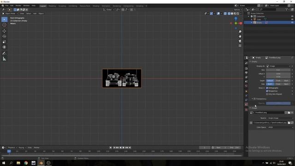295x166 pixels.
Task: Open the Object properties tab
Action: point(246,91)
